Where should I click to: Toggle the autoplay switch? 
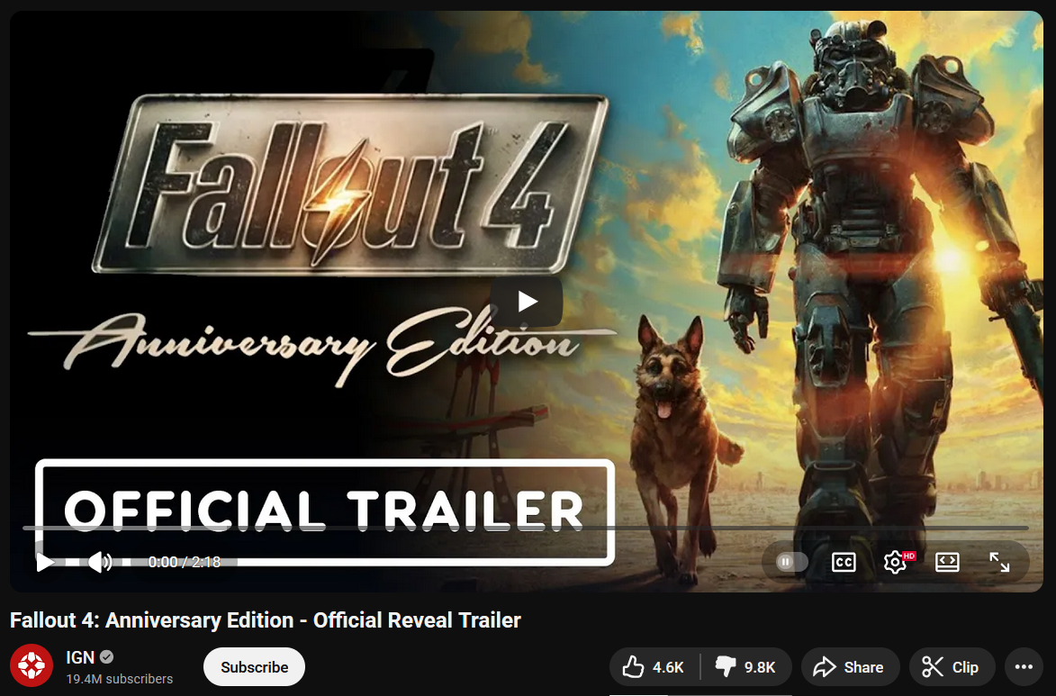791,562
